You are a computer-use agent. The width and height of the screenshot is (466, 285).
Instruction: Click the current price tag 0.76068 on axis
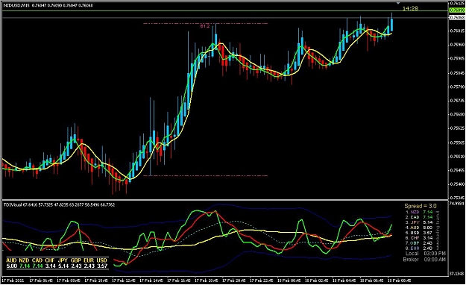(x=457, y=17)
